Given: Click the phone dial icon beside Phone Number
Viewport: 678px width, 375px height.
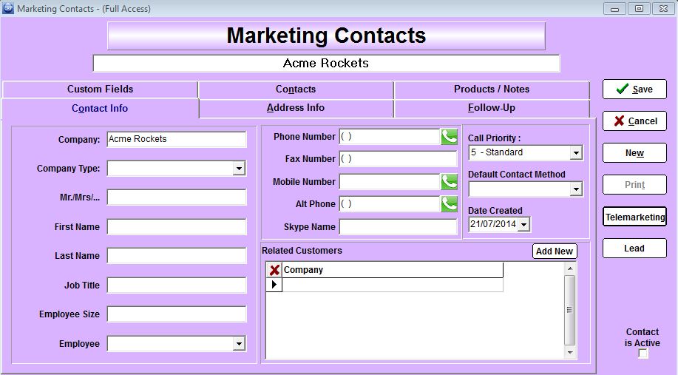Looking at the screenshot, I should pos(449,137).
